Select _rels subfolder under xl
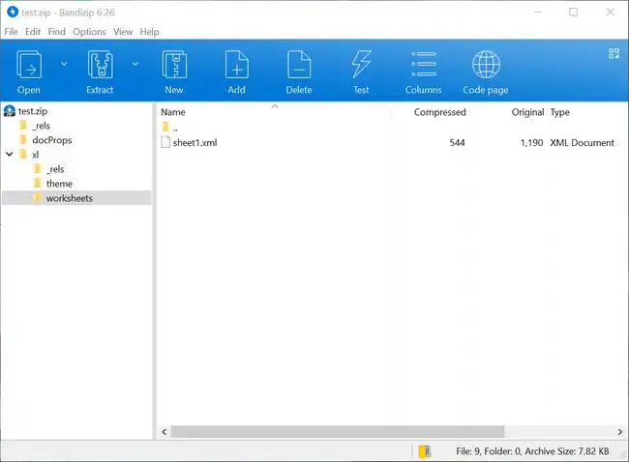This screenshot has width=629, height=462. pos(55,169)
